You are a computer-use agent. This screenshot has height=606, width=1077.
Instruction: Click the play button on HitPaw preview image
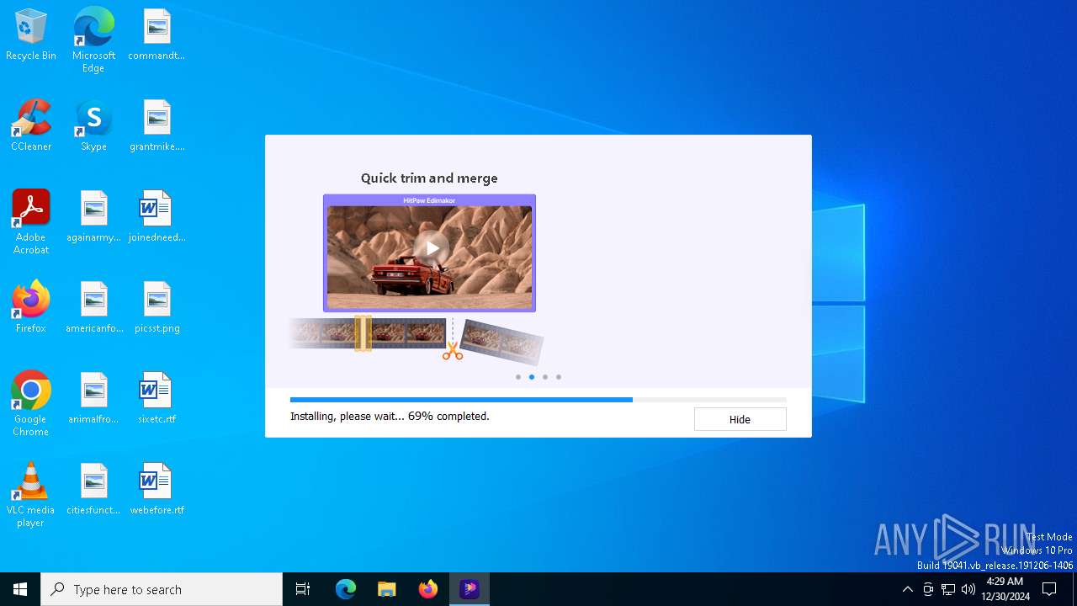(432, 247)
